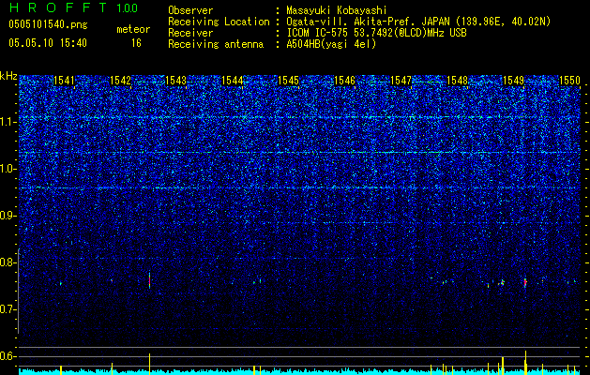Click the 1.1 kHz frequency axis label
Image resolution: width=590 pixels, height=375 pixels.
[x=8, y=122]
